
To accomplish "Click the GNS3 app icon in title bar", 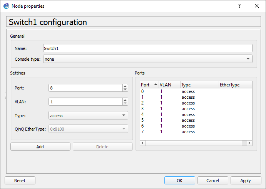I will (6, 6).
